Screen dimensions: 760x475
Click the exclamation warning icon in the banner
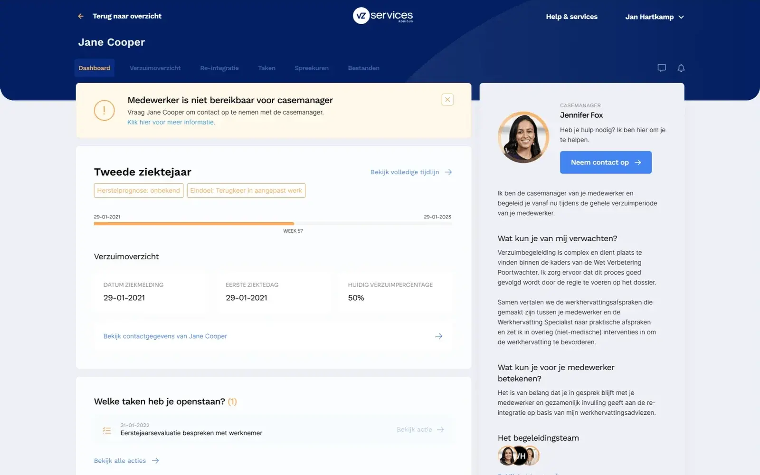tap(104, 111)
